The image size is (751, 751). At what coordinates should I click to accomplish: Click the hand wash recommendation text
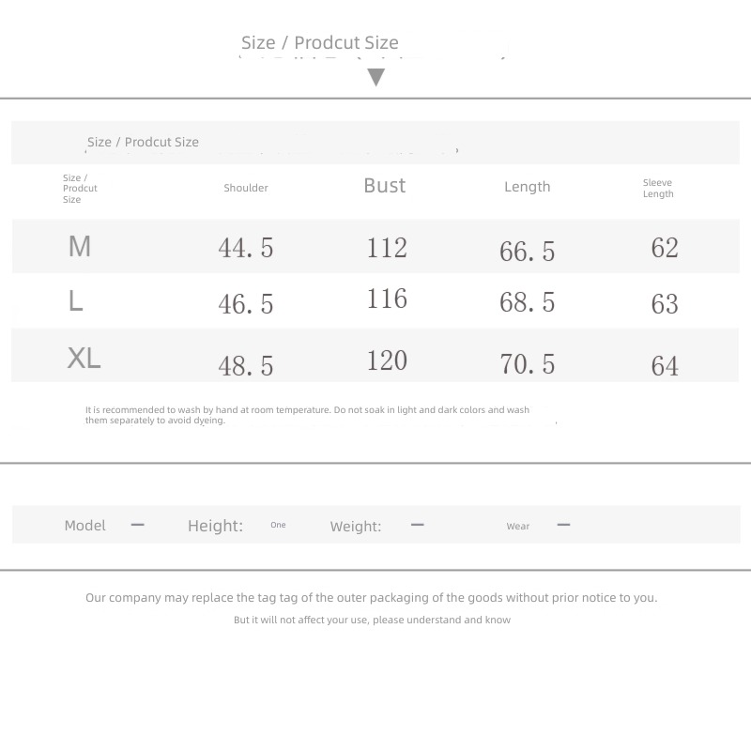click(x=307, y=415)
